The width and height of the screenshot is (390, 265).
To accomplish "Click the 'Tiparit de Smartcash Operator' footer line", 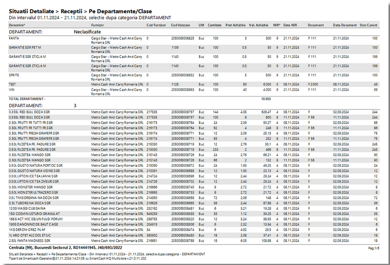I will click(x=77, y=258).
